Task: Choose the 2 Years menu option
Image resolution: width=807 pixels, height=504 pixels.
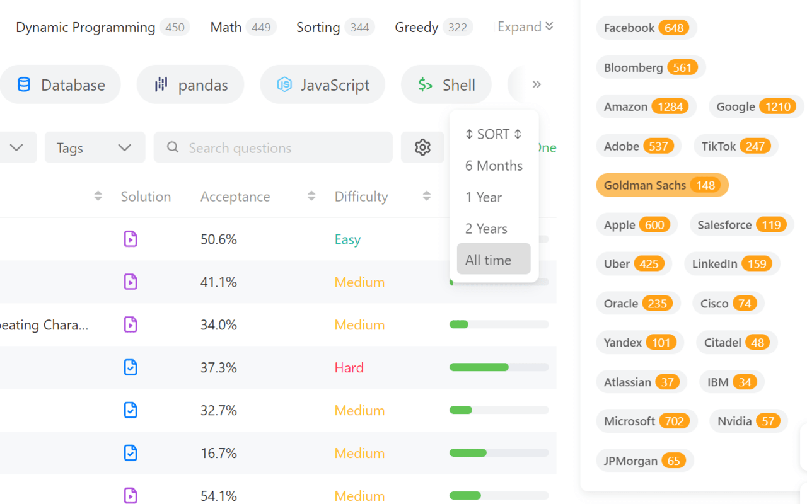Action: 486,229
